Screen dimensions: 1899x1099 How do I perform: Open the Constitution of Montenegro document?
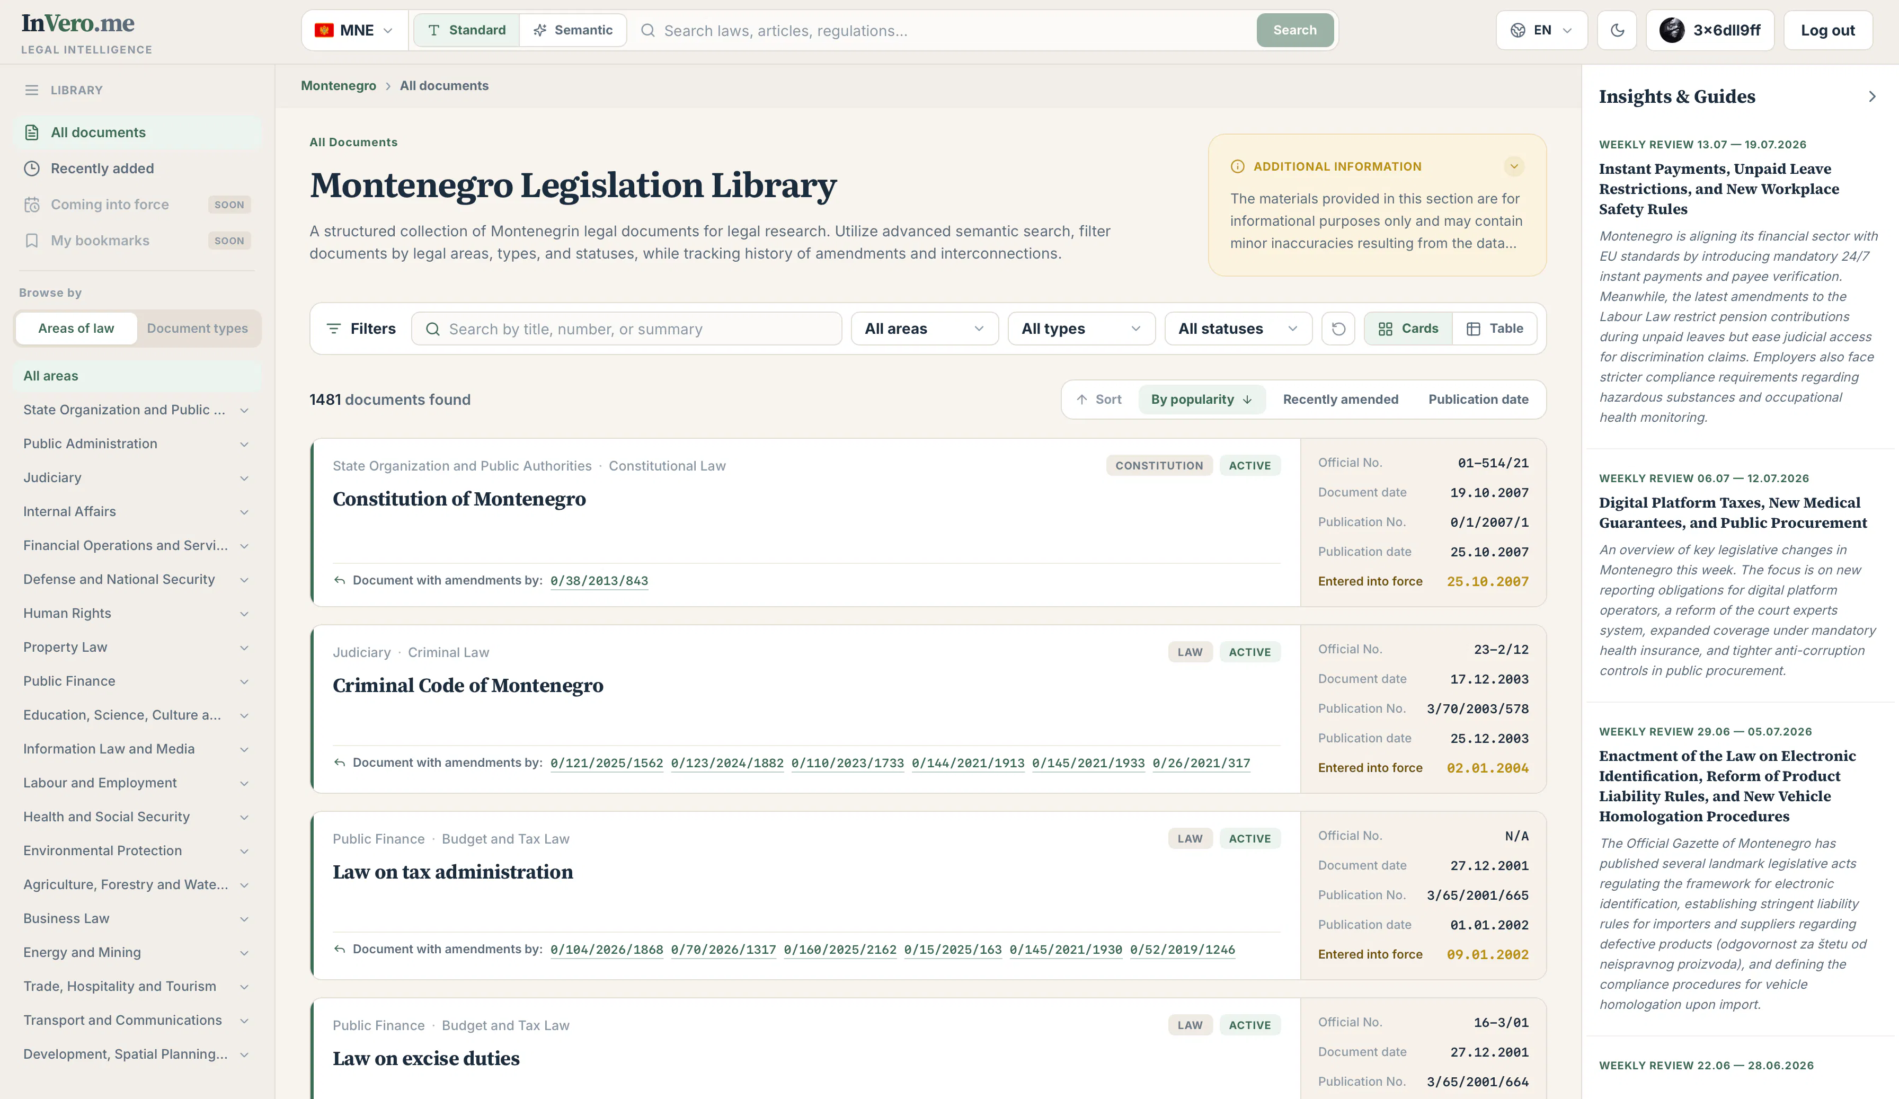pyautogui.click(x=459, y=499)
